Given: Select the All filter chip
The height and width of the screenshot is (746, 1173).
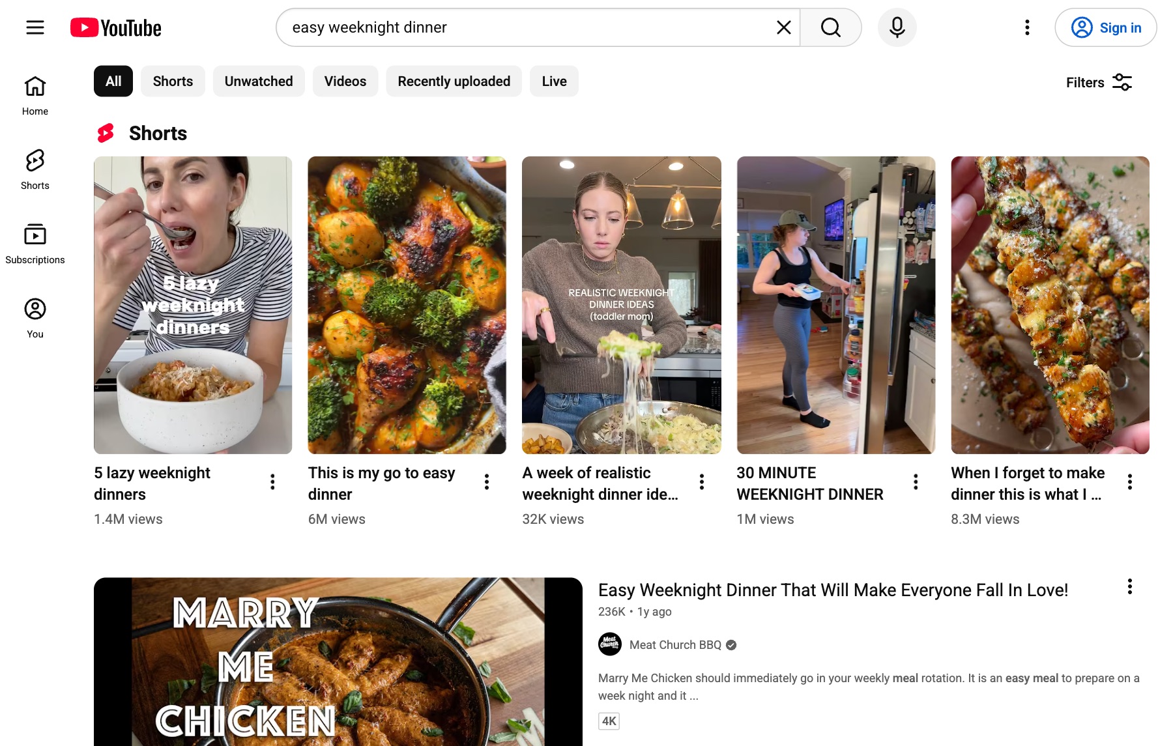Looking at the screenshot, I should point(113,81).
